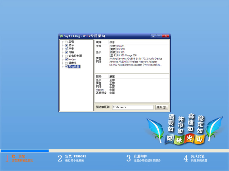Select the Modem tree item label
This screenshot has width=229, height=171.
(x=72, y=60)
